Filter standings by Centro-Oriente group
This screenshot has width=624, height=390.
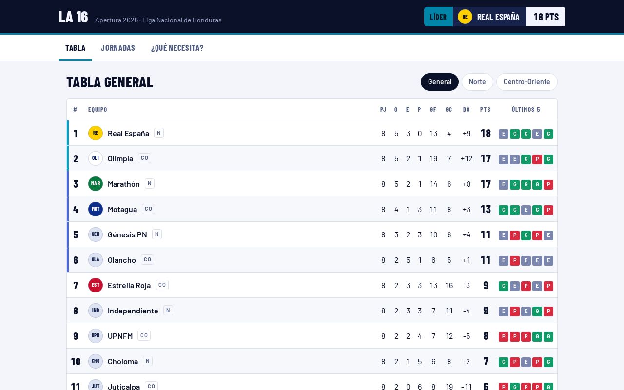pos(527,82)
